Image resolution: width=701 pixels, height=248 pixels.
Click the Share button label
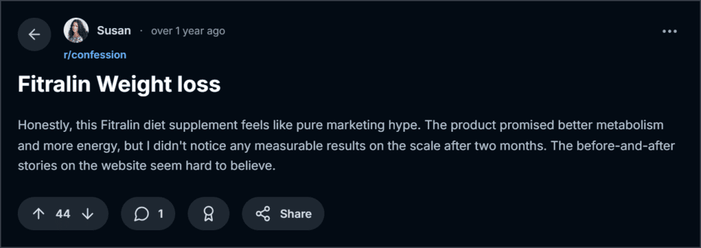296,214
